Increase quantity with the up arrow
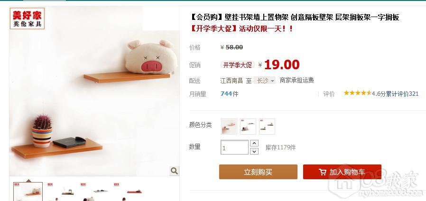The width and height of the screenshot is (426, 201). [x=254, y=143]
